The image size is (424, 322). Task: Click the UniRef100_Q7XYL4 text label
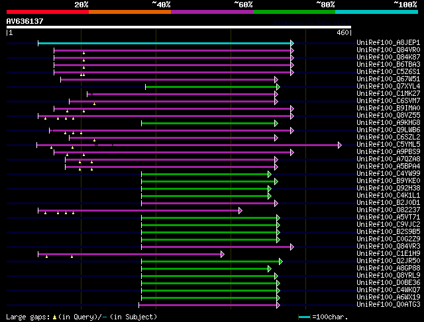(x=388, y=87)
